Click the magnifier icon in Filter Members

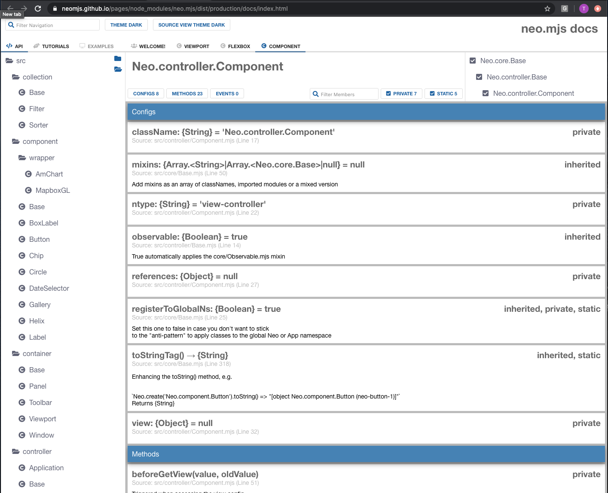click(316, 94)
